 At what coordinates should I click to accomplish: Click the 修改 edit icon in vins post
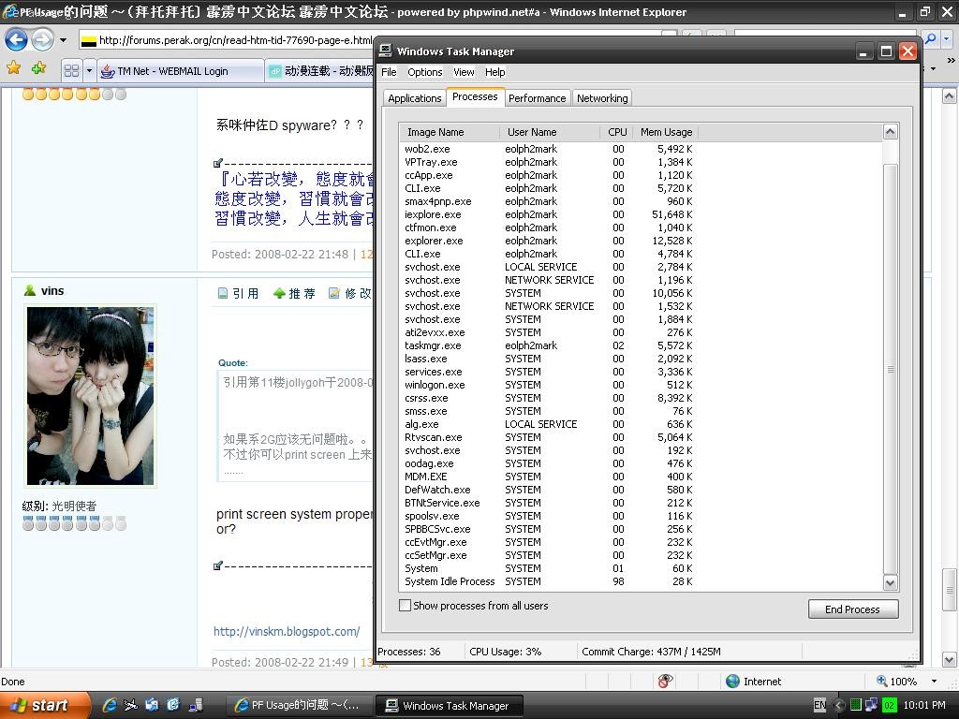tap(334, 293)
